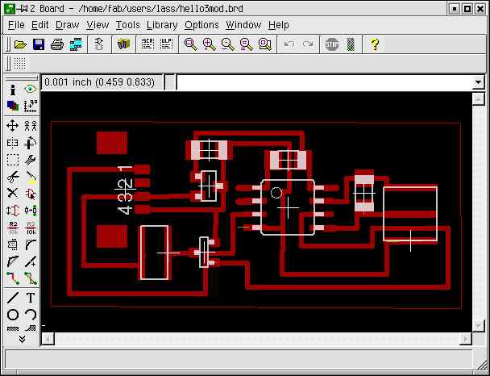Select the Route signal tool
The height and width of the screenshot is (376, 490).
[x=12, y=279]
